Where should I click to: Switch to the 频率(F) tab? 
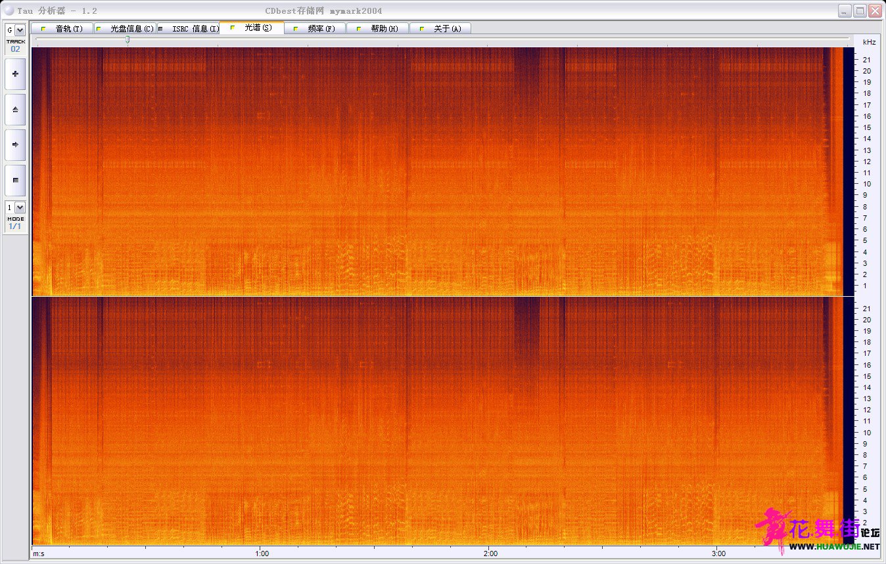[315, 28]
